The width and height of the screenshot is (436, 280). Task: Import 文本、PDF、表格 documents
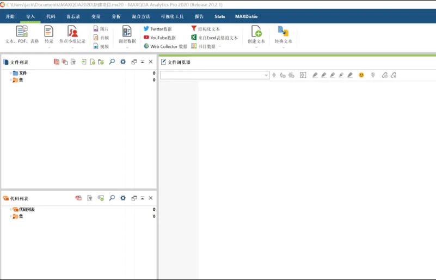22,34
